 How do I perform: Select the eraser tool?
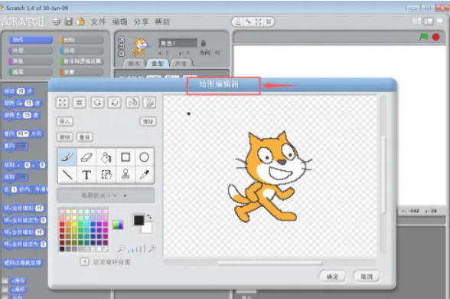pos(86,157)
